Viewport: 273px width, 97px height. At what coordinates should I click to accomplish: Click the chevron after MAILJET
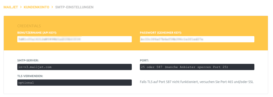pos(21,7)
